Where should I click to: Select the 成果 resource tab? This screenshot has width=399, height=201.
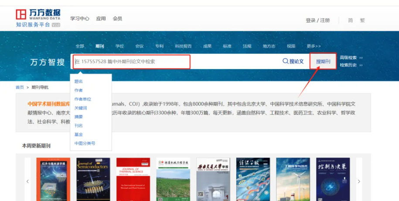click(207, 46)
